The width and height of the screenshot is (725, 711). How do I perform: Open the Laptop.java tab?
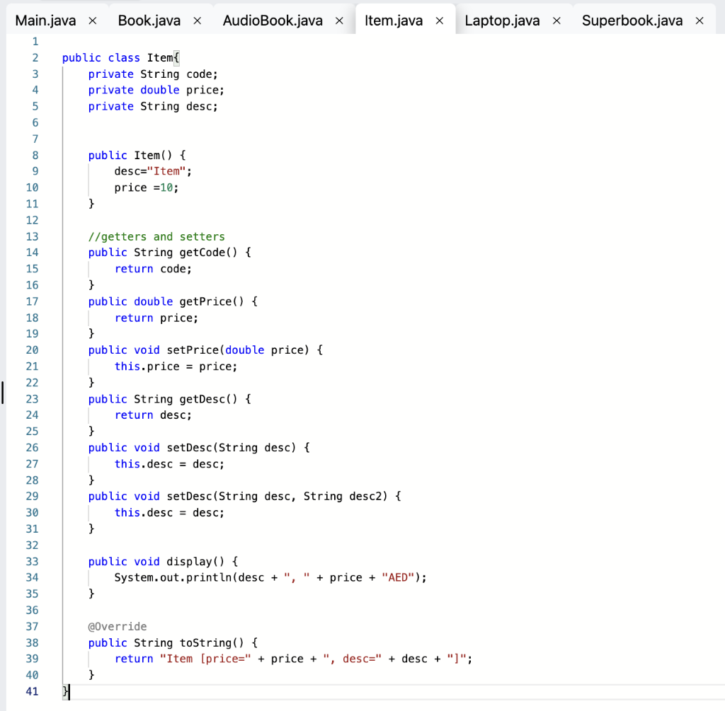tap(501, 21)
